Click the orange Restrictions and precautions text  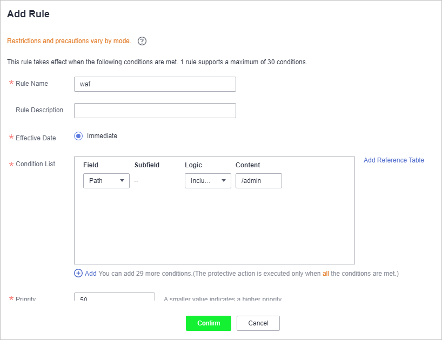coord(69,41)
